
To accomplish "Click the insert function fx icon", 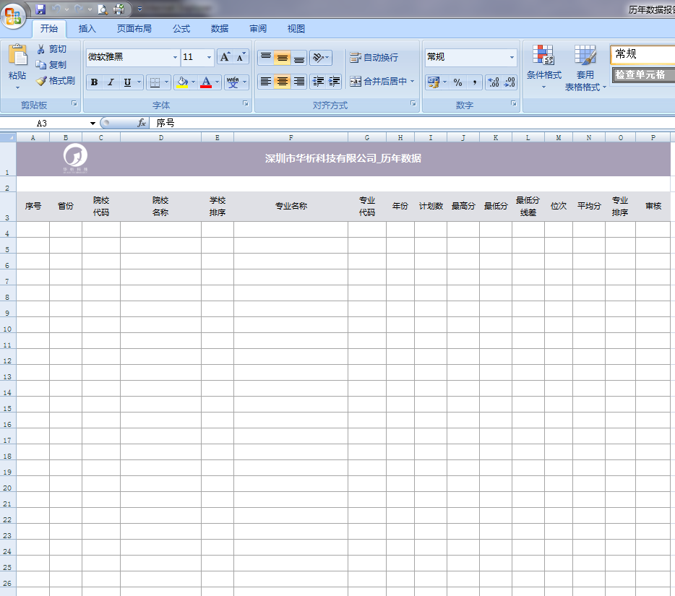I will point(141,123).
